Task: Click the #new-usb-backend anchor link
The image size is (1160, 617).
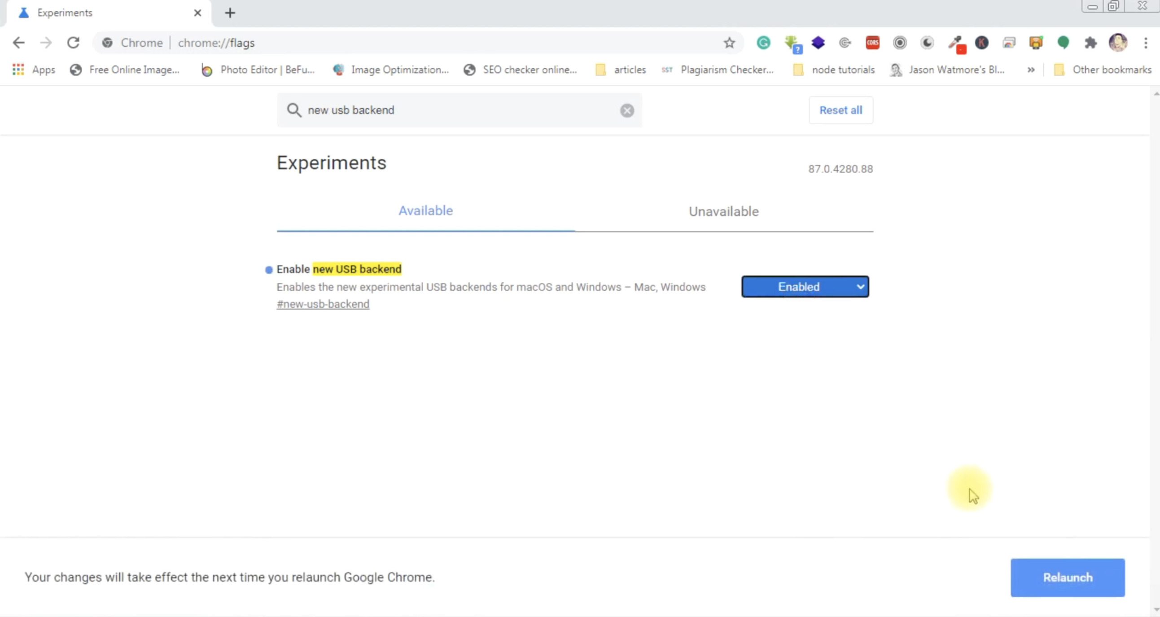Action: tap(323, 304)
